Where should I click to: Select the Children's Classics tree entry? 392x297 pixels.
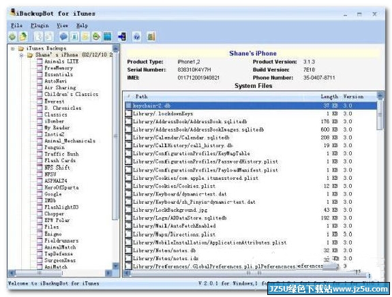pos(72,95)
